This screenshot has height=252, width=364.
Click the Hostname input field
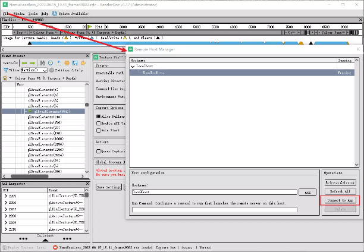[x=215, y=192]
